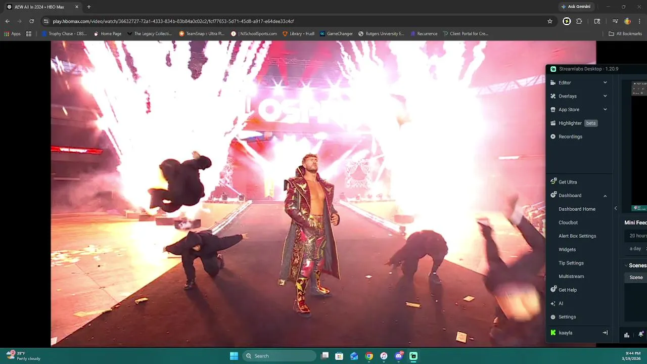
Task: Select the Scene entry in the Scenes list
Action: coord(636,277)
